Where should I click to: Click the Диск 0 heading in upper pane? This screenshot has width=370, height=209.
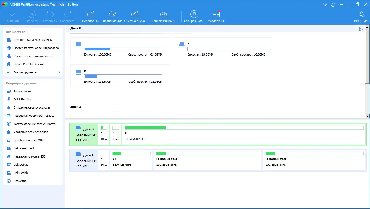76,28
